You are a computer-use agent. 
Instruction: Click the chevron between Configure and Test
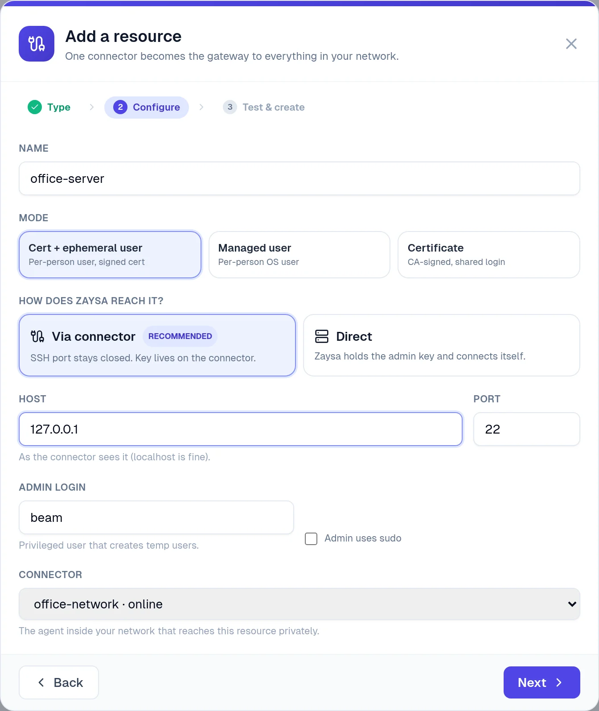[x=201, y=107]
